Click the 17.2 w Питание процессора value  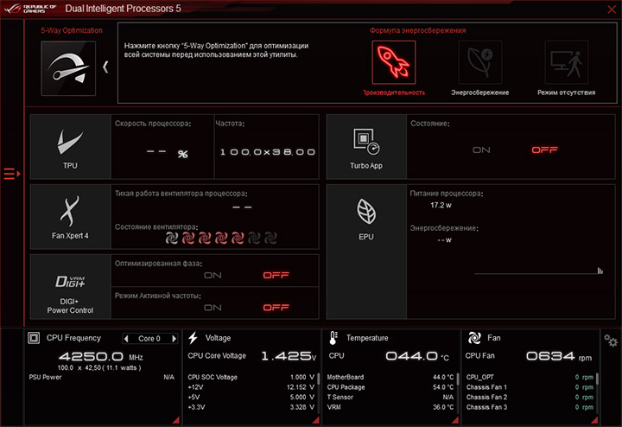tap(441, 205)
